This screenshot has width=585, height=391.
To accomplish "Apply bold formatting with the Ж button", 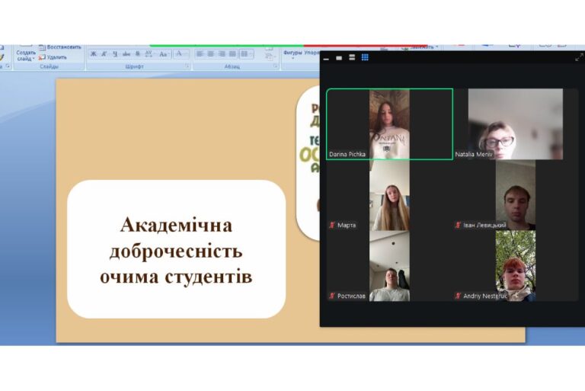I will tap(93, 55).
